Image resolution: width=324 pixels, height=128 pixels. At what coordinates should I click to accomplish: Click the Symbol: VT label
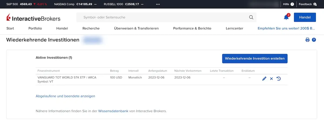[x=45, y=81]
